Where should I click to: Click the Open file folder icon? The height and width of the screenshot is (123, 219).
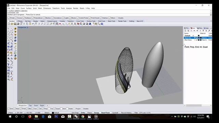(x=12, y=24)
